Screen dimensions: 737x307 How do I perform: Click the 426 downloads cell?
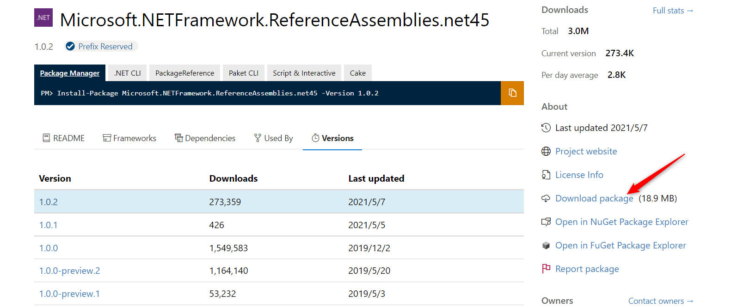point(216,225)
